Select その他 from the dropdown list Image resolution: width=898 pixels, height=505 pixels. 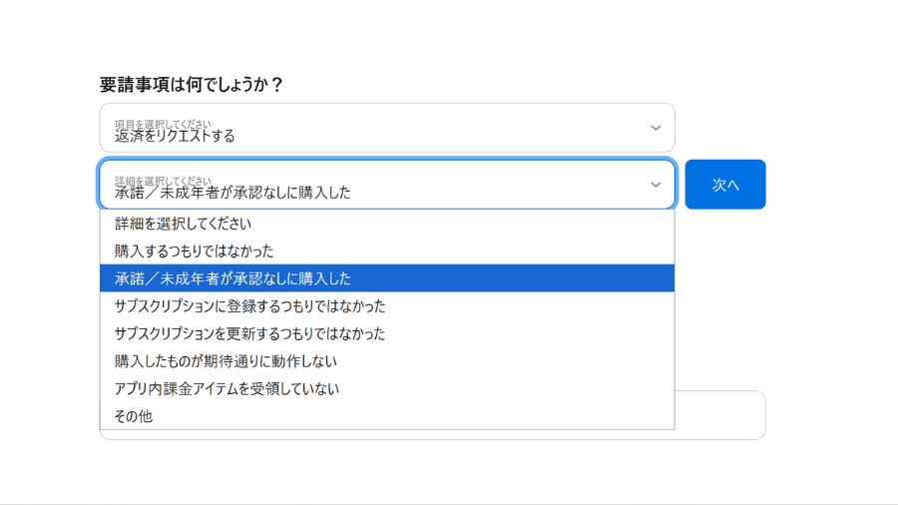[134, 416]
